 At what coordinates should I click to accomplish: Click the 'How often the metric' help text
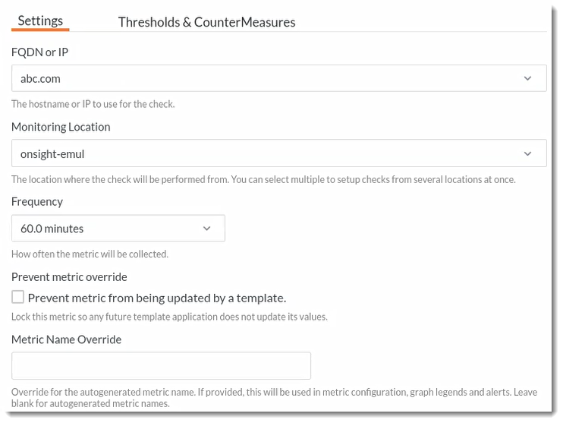click(90, 254)
